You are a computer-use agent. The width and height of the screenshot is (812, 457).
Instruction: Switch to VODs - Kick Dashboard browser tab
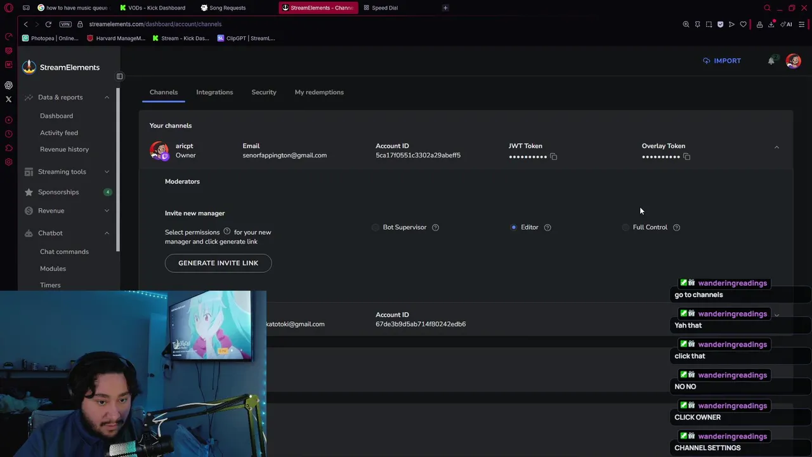[155, 8]
